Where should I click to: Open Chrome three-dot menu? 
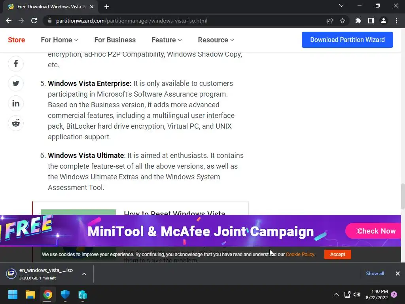[396, 21]
